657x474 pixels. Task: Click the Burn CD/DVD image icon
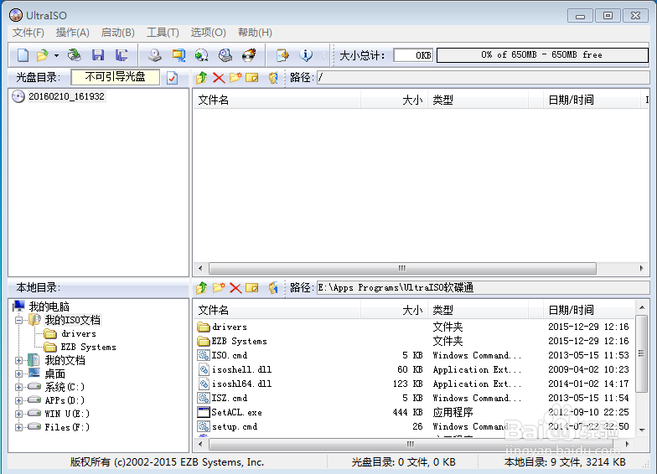[x=249, y=55]
